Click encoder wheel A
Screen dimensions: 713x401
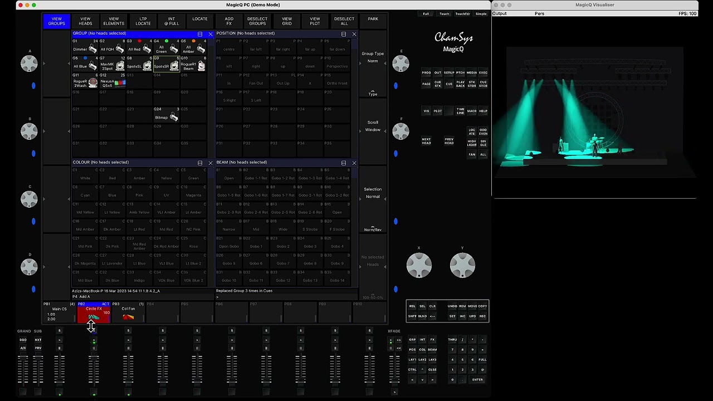click(x=29, y=63)
